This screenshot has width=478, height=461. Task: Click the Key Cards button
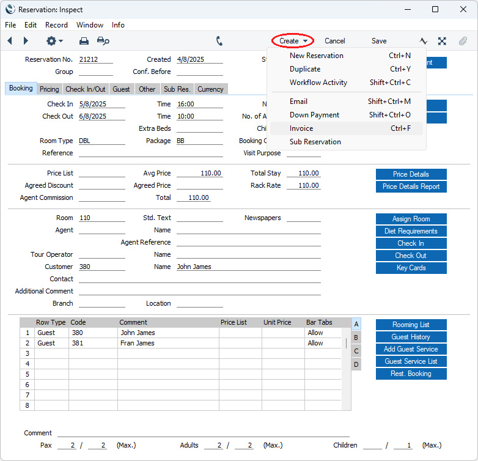(411, 268)
